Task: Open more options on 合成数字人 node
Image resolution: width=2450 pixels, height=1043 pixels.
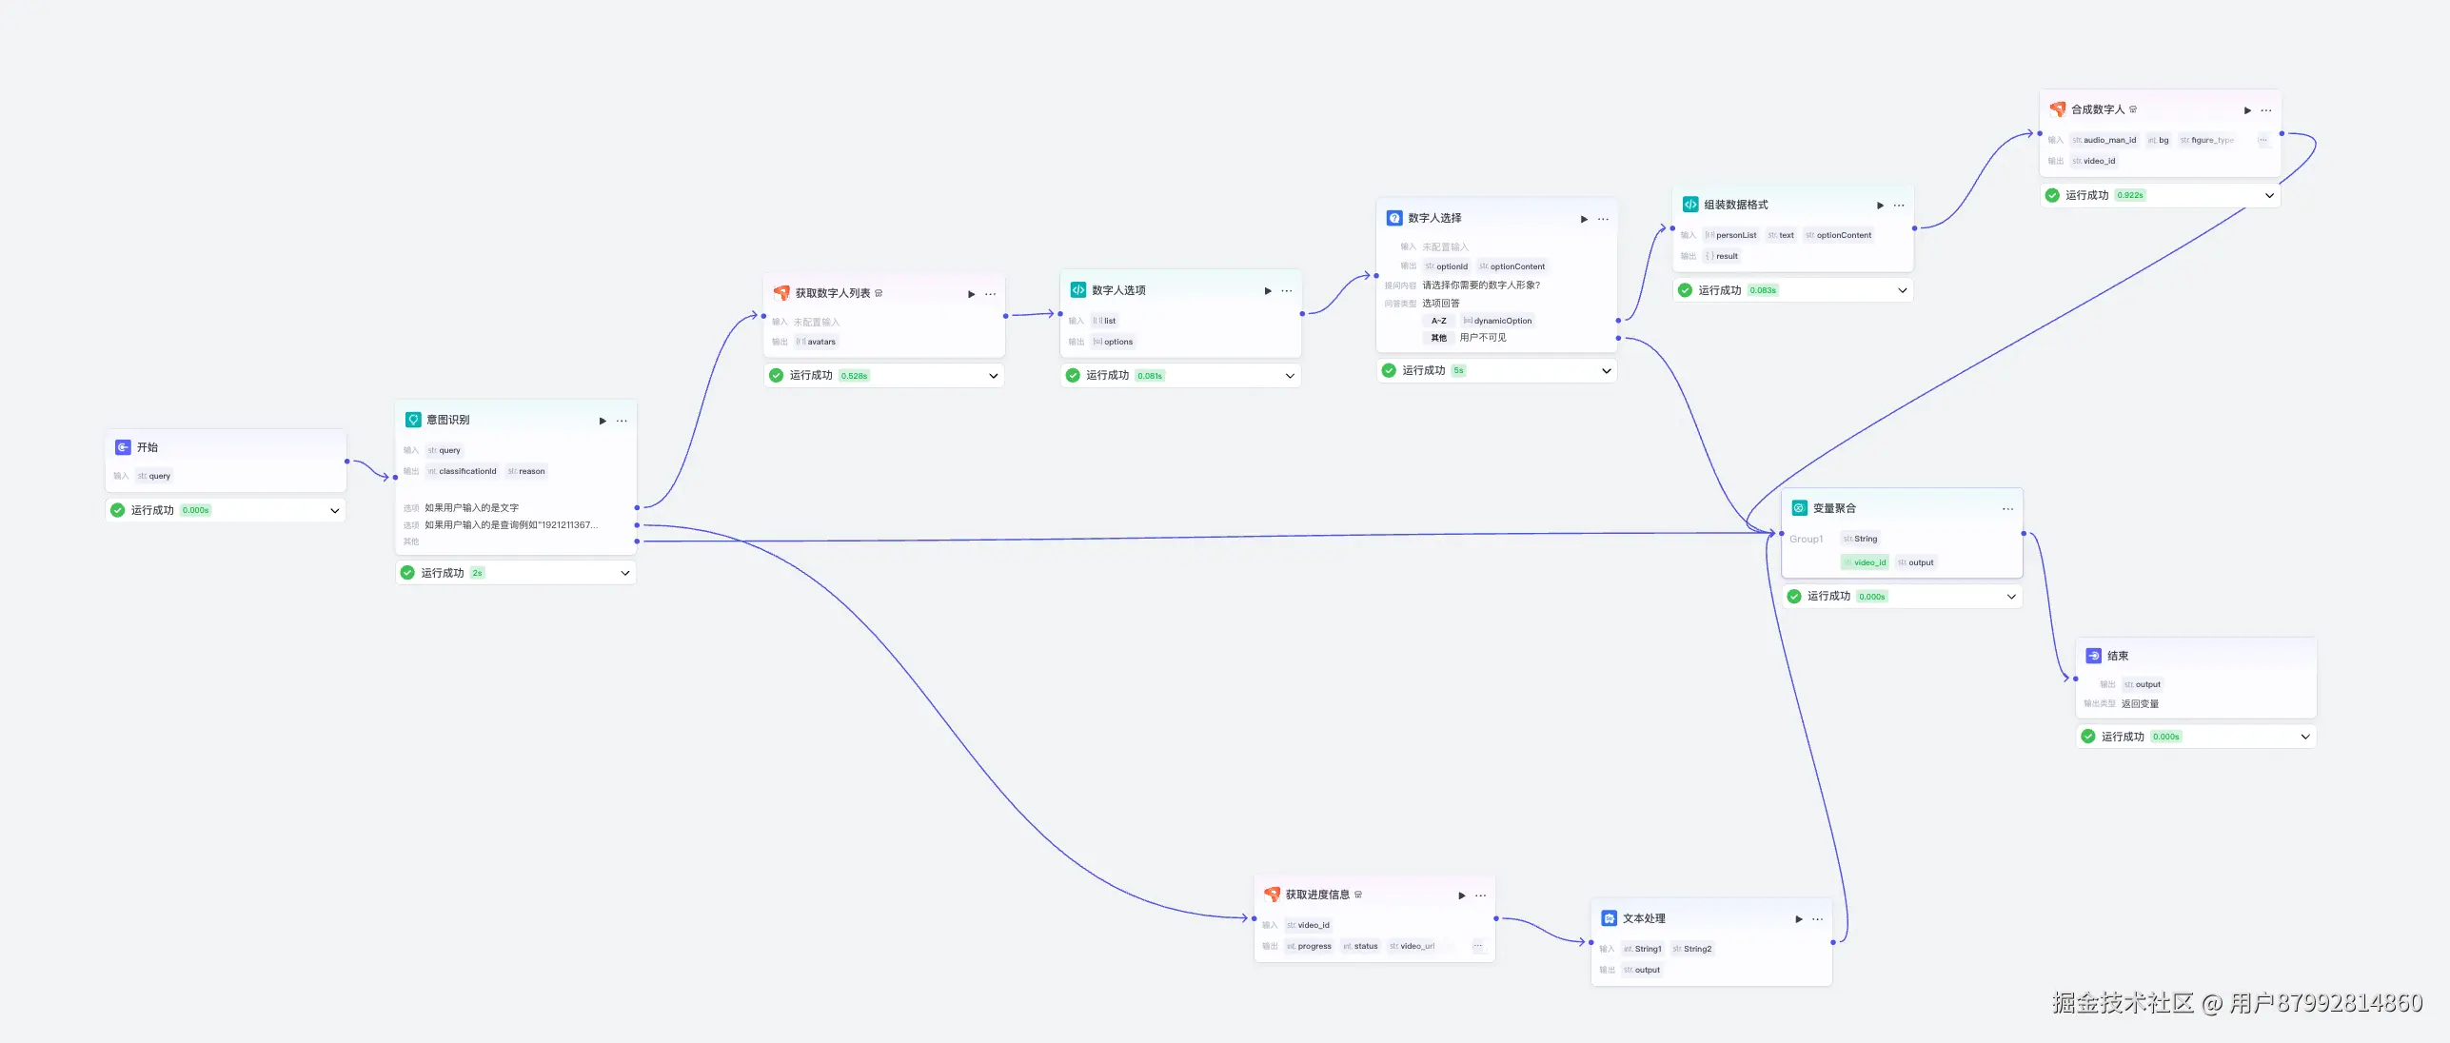Action: 2266,110
